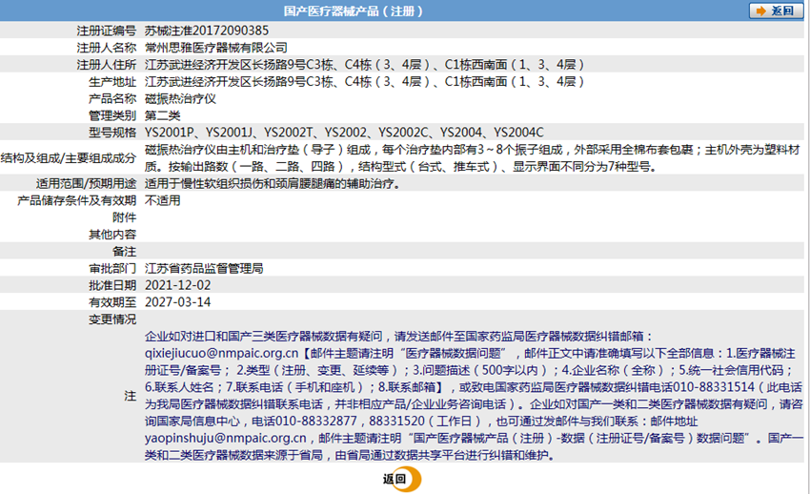This screenshot has height=494, width=810.
Task: Click the 管理类别 label
Action: (x=112, y=115)
